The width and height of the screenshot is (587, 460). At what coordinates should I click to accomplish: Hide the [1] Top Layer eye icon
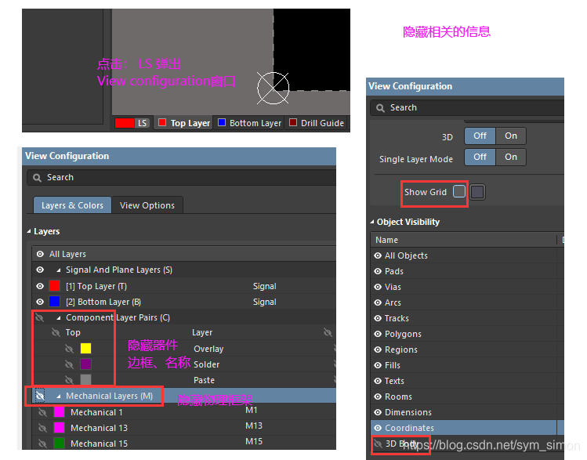point(40,286)
